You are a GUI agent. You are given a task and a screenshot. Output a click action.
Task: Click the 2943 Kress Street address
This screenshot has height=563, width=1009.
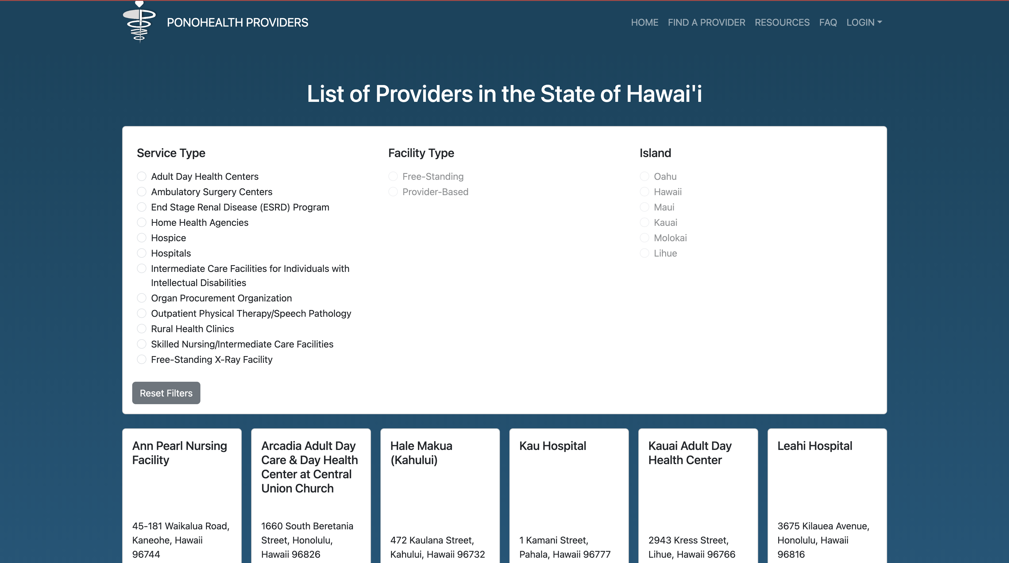[x=692, y=547]
